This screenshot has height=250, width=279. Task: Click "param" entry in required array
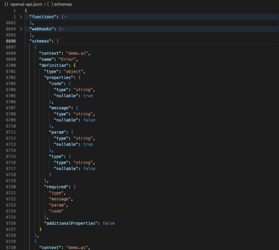coord(57,205)
